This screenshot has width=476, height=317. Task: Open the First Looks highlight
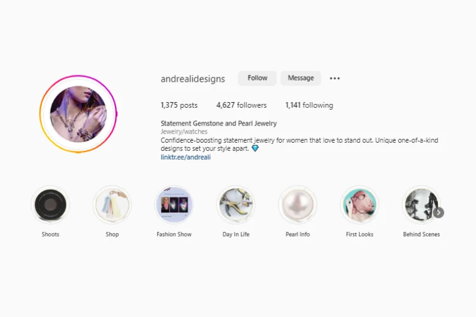click(359, 205)
